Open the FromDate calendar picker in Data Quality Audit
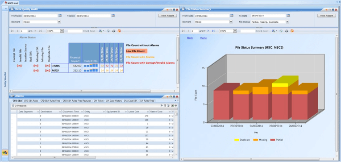This screenshot has width=341, height=162. tap(60, 16)
